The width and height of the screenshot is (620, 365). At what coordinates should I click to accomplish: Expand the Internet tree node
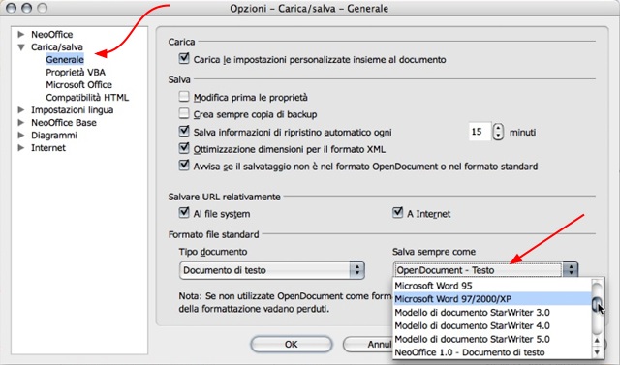[x=21, y=148]
